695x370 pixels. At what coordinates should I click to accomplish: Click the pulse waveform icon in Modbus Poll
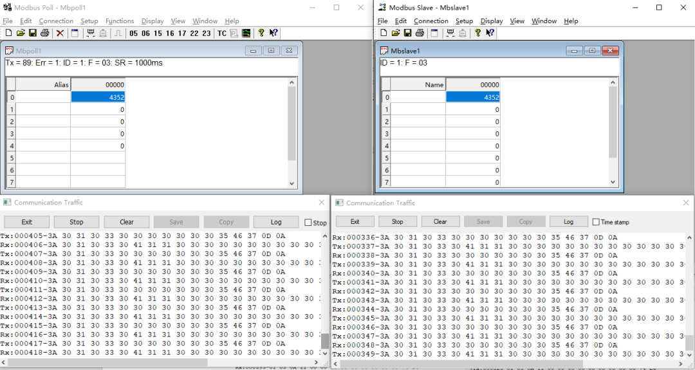pyautogui.click(x=118, y=33)
